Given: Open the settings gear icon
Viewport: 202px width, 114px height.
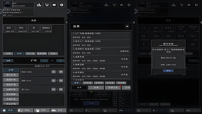Looking at the screenshot, I should point(61,5).
